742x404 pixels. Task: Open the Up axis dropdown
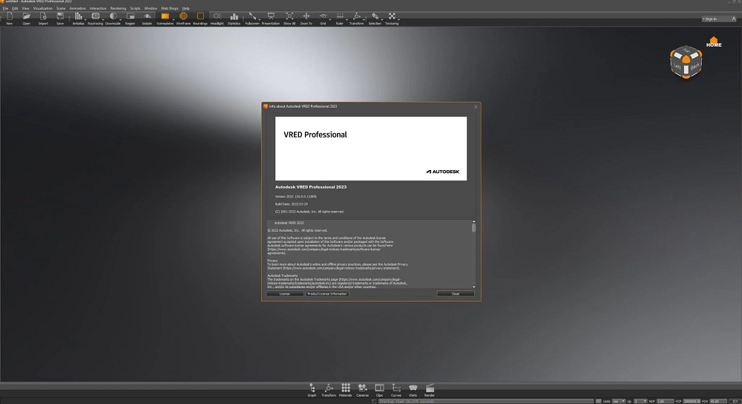pyautogui.click(x=640, y=401)
